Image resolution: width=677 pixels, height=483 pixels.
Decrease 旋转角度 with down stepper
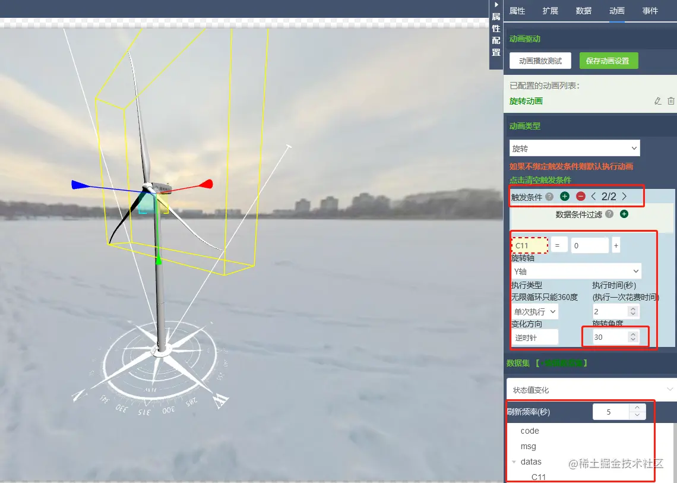click(x=633, y=340)
